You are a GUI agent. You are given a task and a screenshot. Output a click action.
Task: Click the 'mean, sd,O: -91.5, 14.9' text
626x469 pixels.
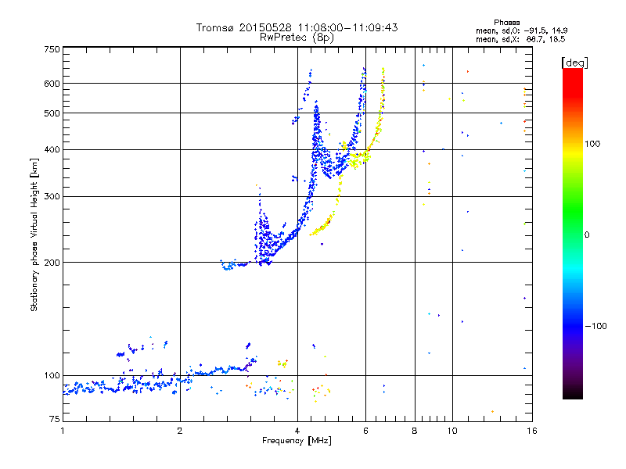coord(521,30)
